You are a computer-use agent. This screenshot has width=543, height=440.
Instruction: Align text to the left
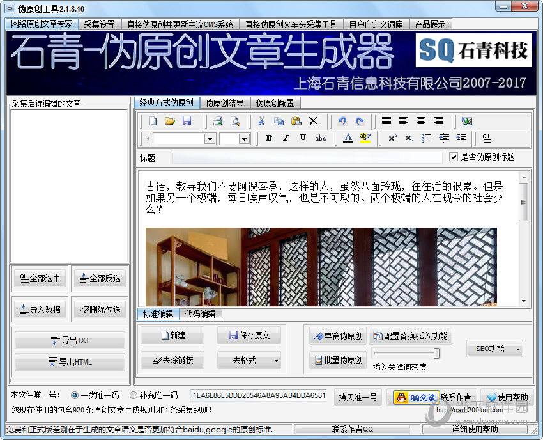404,121
